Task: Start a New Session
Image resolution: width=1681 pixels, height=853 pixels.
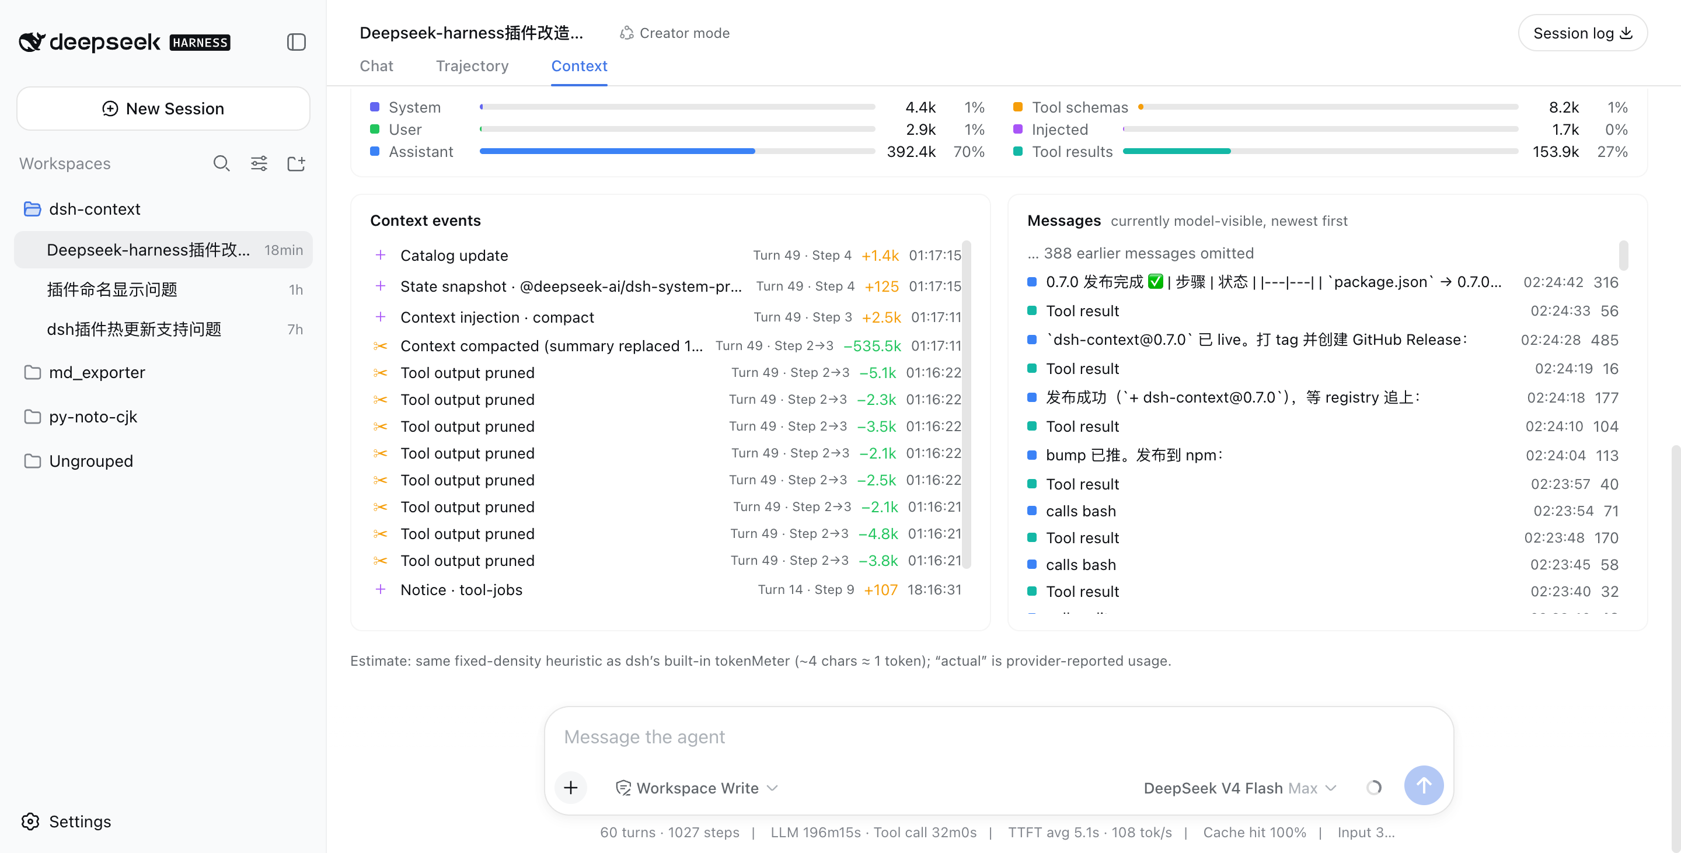Action: coord(163,109)
